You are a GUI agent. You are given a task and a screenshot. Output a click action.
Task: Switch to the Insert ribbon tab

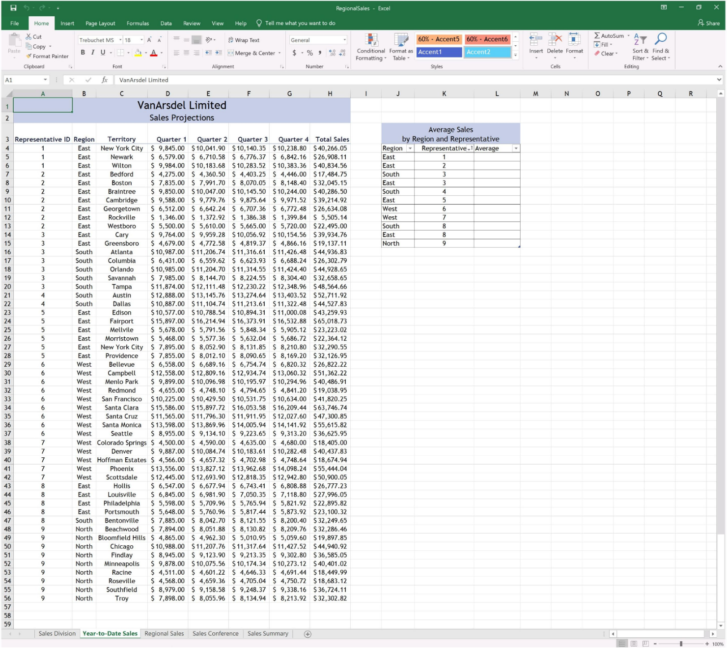[67, 23]
